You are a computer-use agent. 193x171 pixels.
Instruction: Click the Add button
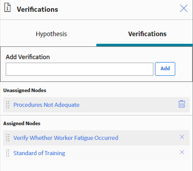pyautogui.click(x=165, y=69)
